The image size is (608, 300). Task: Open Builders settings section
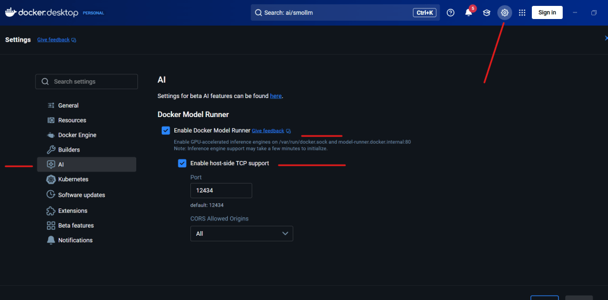tap(86, 150)
